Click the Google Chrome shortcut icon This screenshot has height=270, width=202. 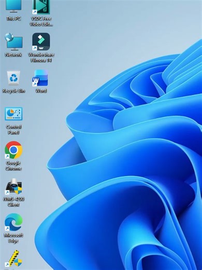point(13,150)
